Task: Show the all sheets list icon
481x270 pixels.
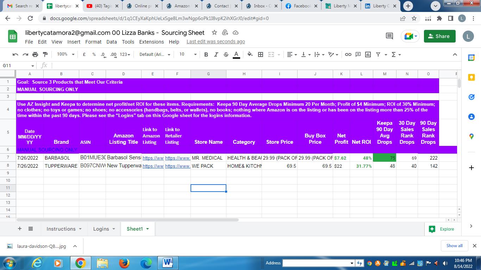Action: [x=31, y=229]
